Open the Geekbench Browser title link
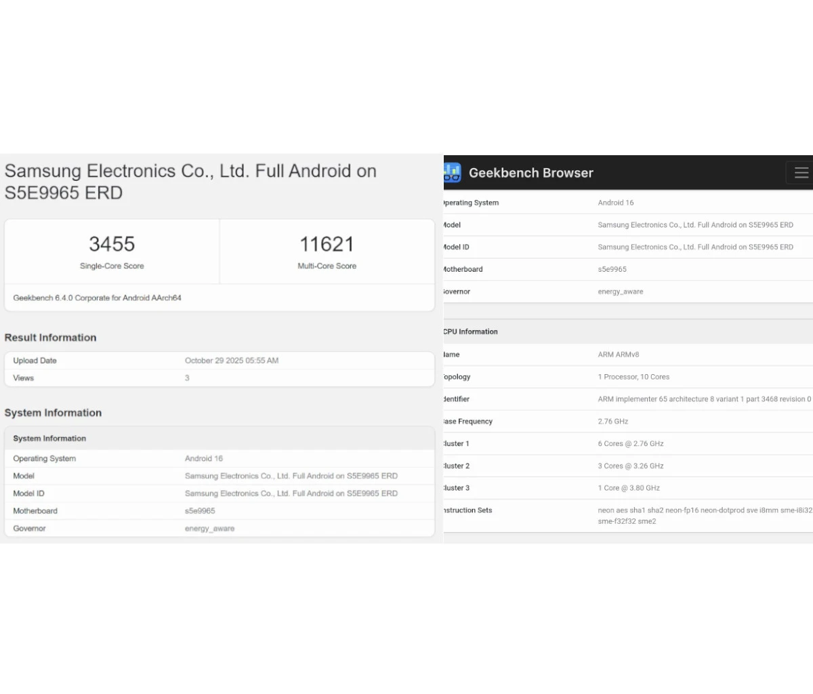The height and width of the screenshot is (694, 813). point(531,173)
